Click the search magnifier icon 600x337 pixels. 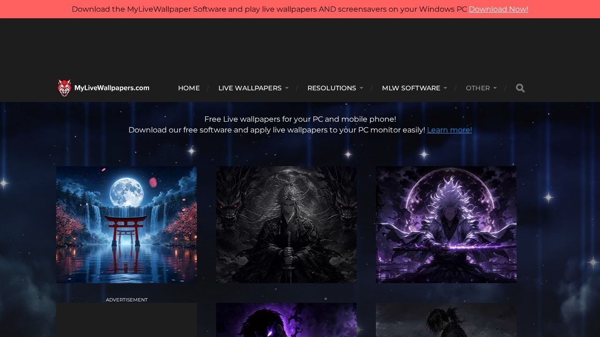(x=520, y=88)
